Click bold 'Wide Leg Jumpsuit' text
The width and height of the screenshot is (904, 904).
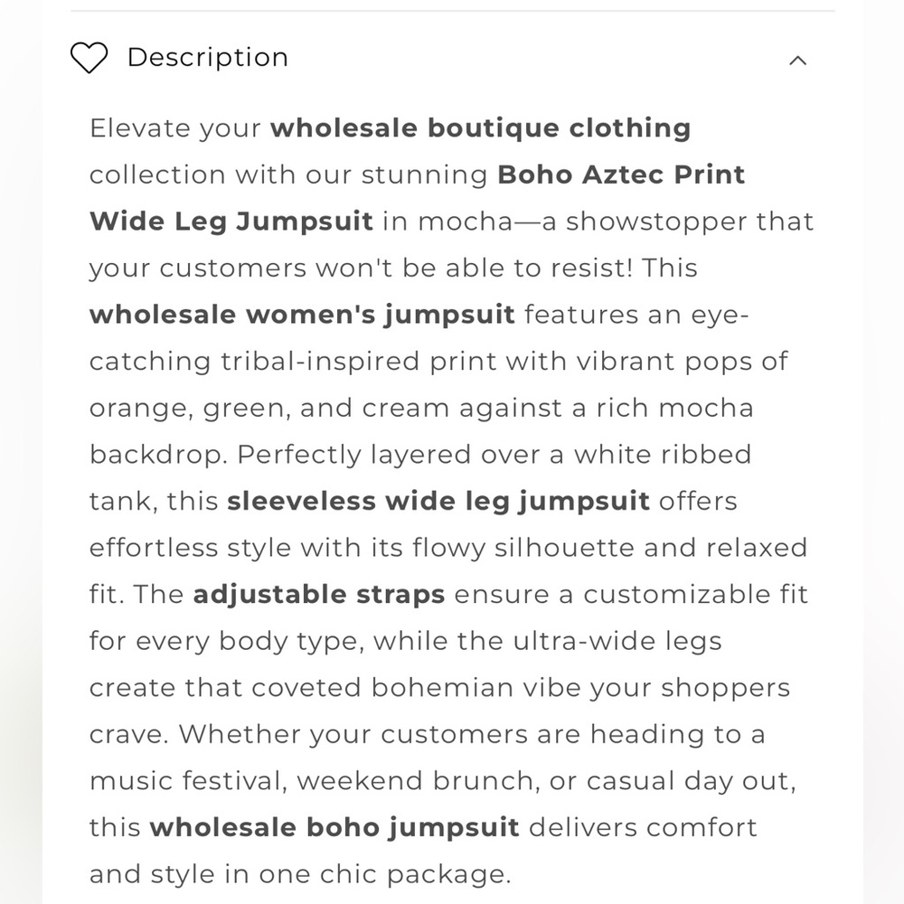tap(231, 221)
